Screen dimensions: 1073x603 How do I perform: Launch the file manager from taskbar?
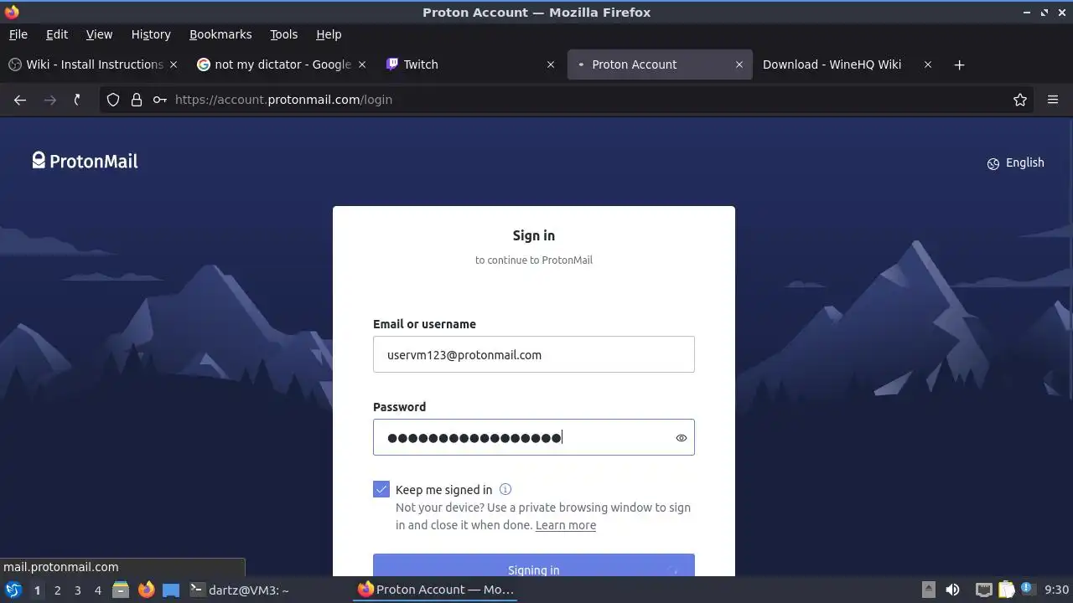click(x=121, y=590)
